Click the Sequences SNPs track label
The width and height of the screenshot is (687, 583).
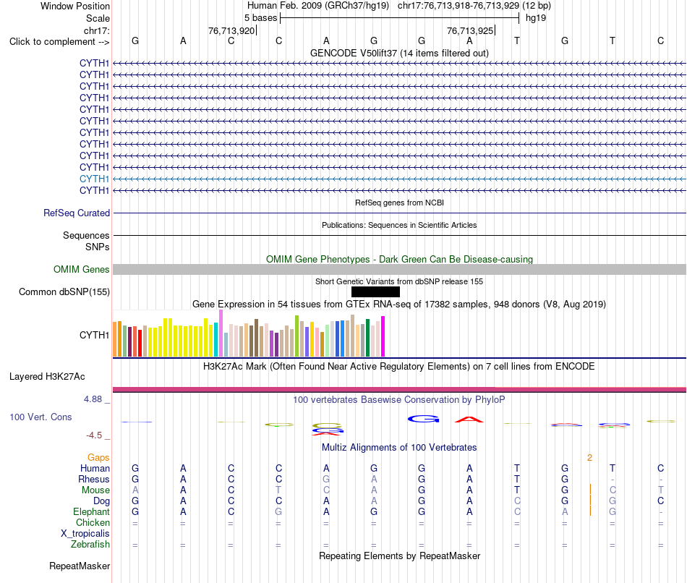(x=86, y=241)
